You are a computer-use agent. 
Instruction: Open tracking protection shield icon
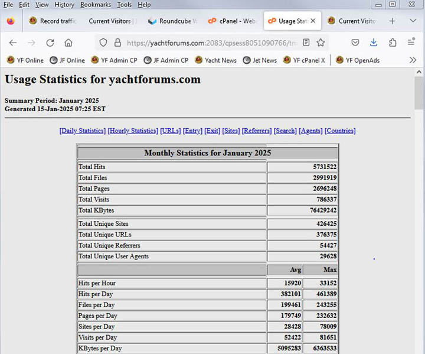point(103,43)
